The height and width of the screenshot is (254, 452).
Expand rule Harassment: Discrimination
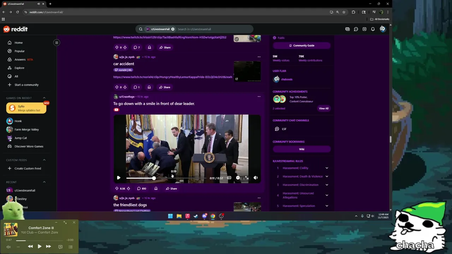point(327,185)
